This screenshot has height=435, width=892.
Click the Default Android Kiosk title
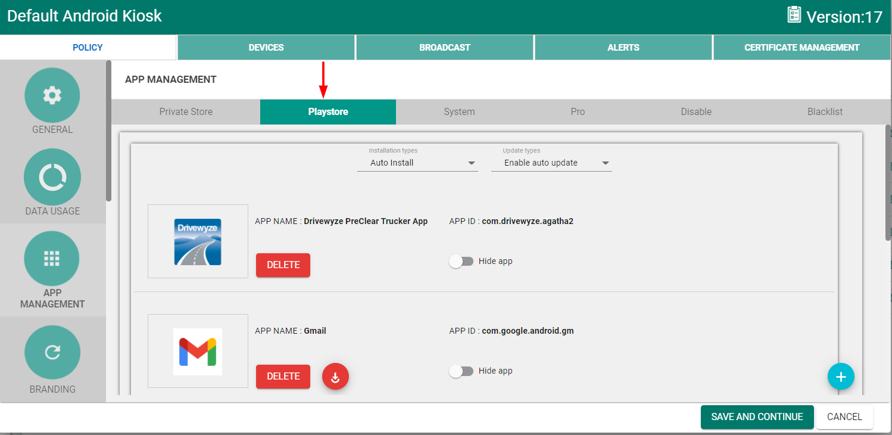[x=85, y=16]
